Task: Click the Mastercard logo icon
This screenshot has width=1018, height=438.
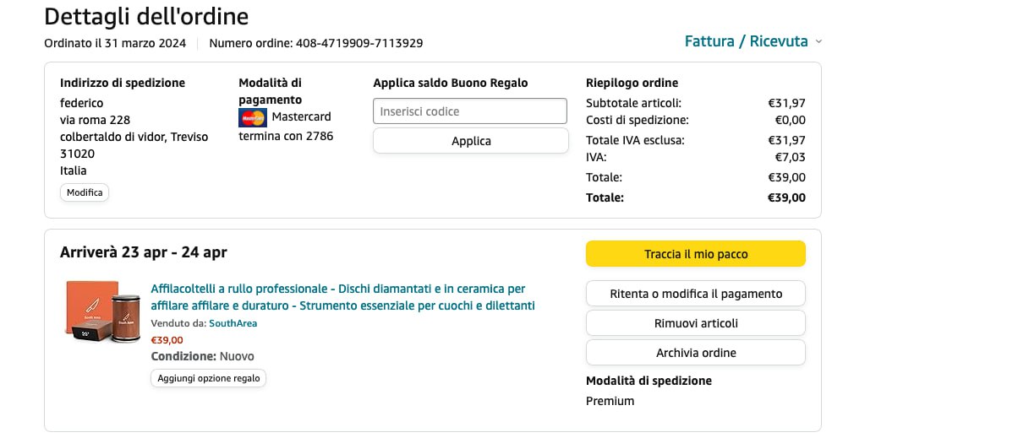Action: pos(253,117)
